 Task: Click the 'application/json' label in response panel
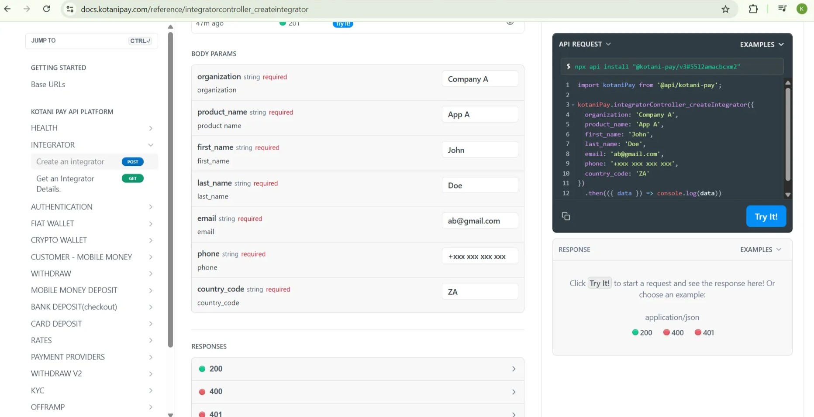672,317
